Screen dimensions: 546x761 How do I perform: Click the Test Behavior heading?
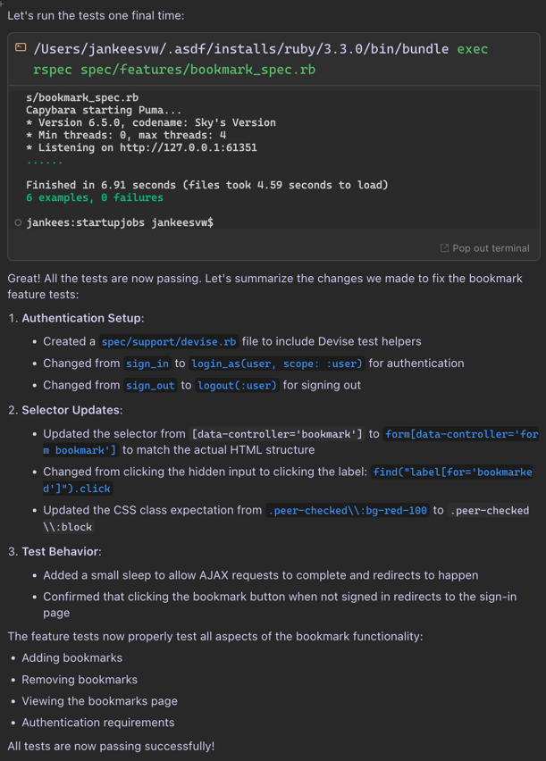[61, 552]
